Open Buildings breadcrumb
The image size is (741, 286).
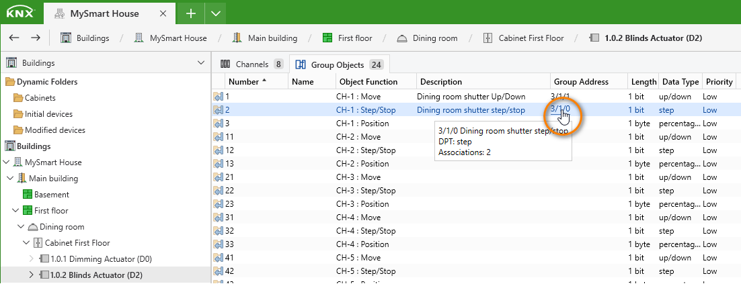[x=85, y=38]
